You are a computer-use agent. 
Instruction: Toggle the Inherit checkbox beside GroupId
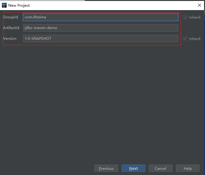click(x=185, y=17)
